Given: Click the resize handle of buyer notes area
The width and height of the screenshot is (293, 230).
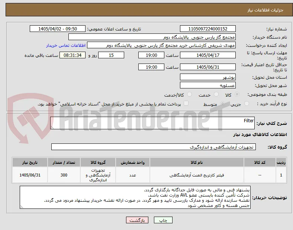Looking at the screenshot, I should [22, 207].
